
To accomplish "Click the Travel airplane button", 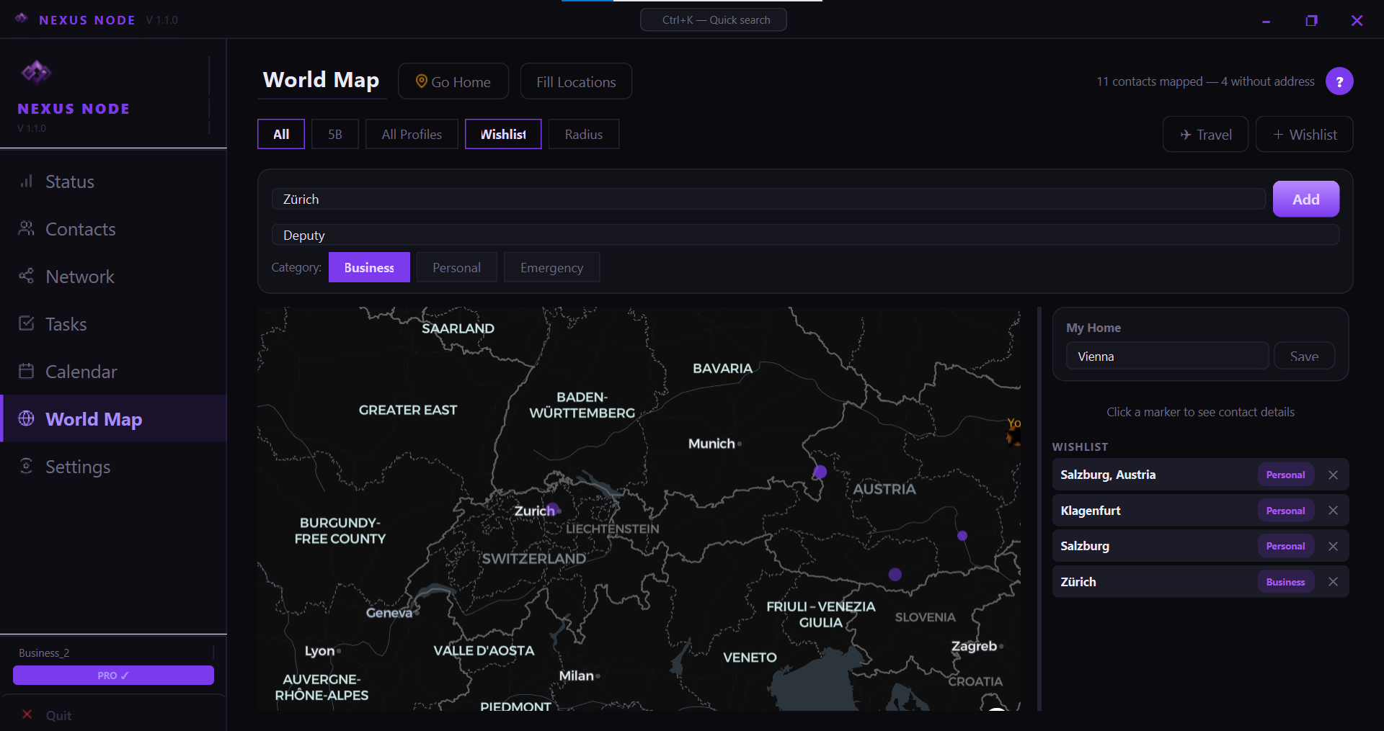I will click(1205, 135).
